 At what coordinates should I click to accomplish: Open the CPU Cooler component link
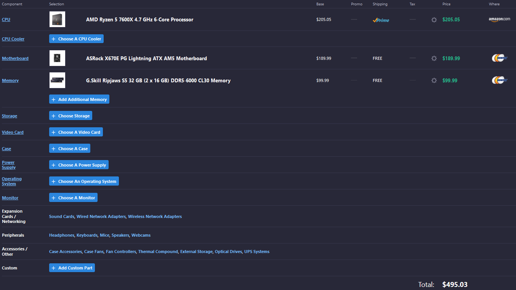pyautogui.click(x=13, y=39)
